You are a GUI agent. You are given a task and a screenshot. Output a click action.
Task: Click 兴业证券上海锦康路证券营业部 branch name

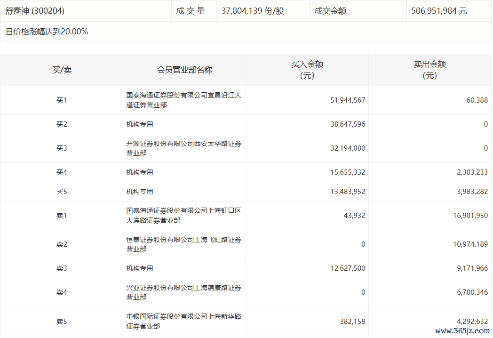[183, 292]
